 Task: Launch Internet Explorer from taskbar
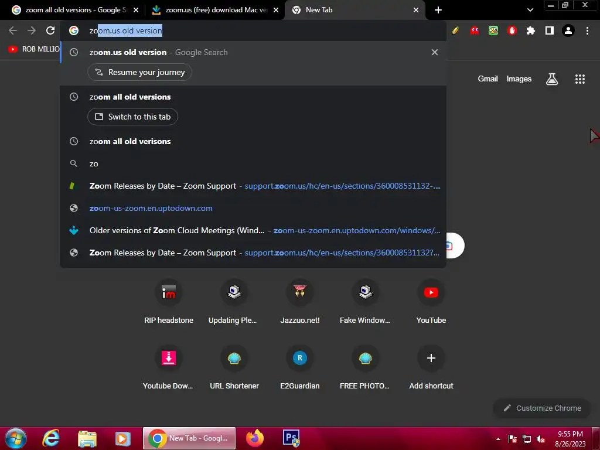52,438
